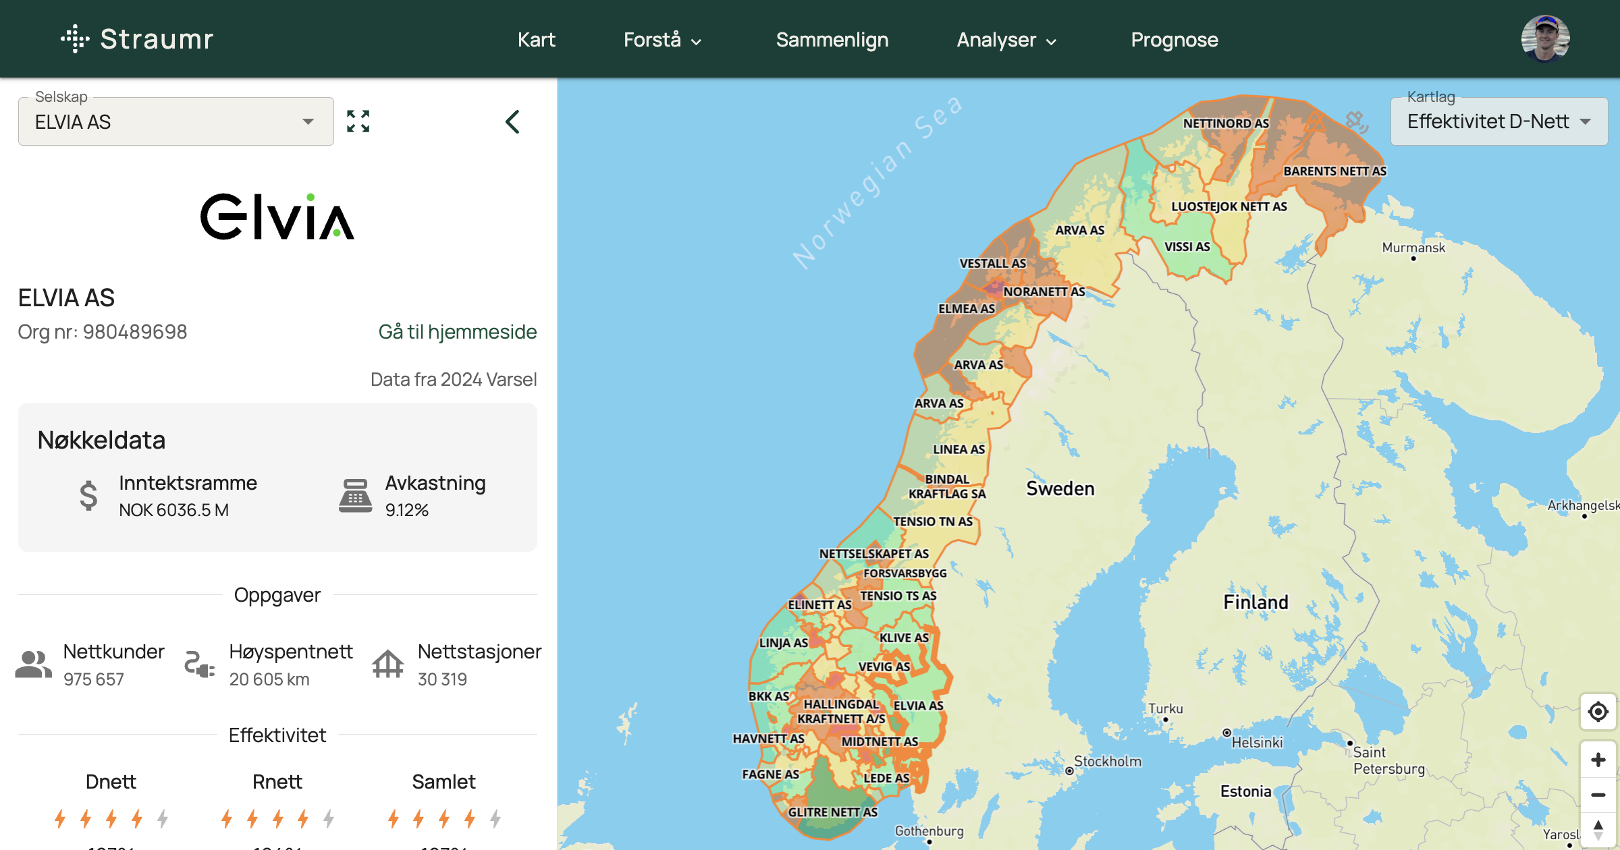Click the NETTINORD AS map label
The height and width of the screenshot is (850, 1620).
point(1226,123)
